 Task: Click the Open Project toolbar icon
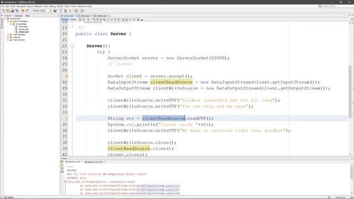(x=12, y=11)
